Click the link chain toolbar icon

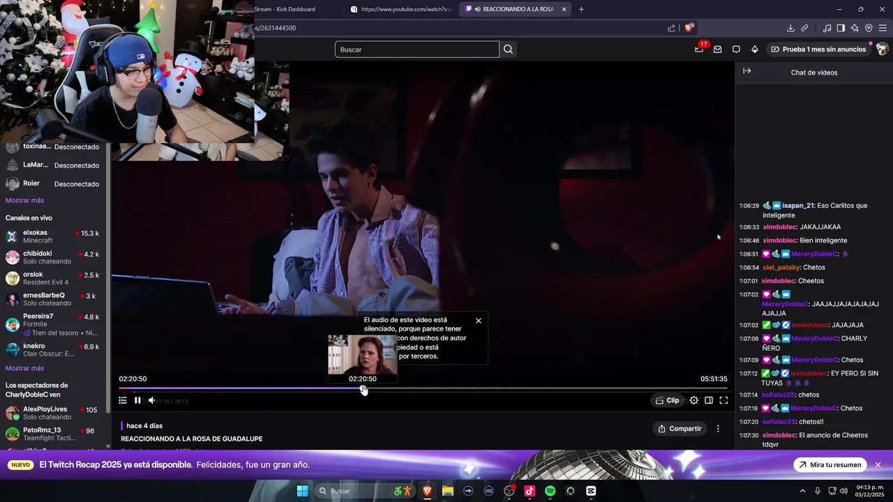[804, 28]
